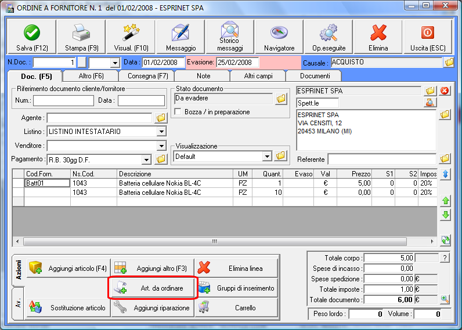462x330 pixels.
Task: Click the grid horizontal scrollbar thumb
Action: (215, 241)
